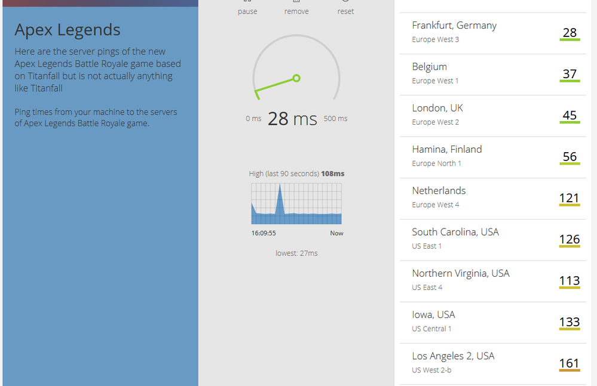This screenshot has height=386, width=597.
Task: Reset the ping measurements
Action: point(345,11)
